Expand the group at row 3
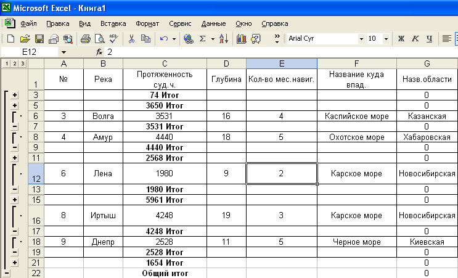The width and height of the screenshot is (458, 278). (15, 95)
